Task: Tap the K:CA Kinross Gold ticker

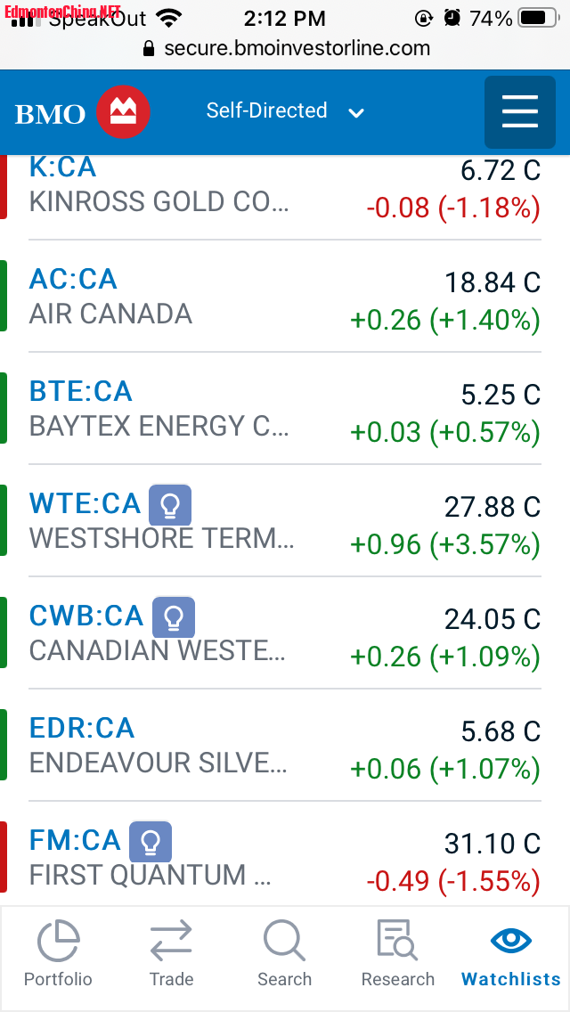Action: 62,167
